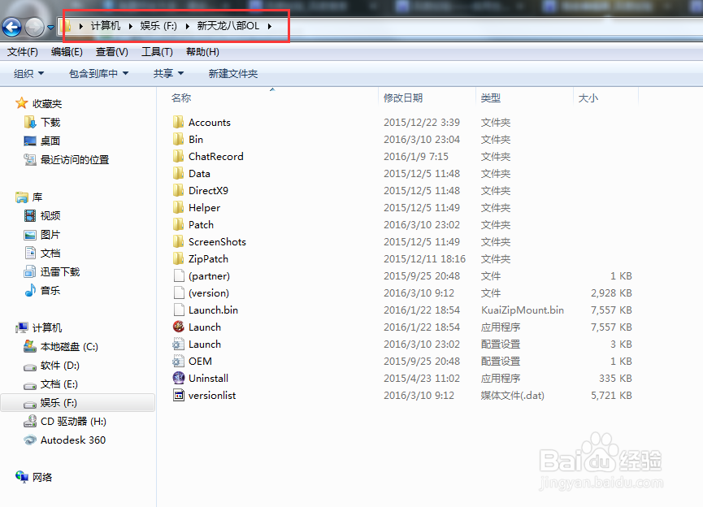Click the Recent Places icon in sidebar
The image size is (703, 507).
click(x=30, y=159)
